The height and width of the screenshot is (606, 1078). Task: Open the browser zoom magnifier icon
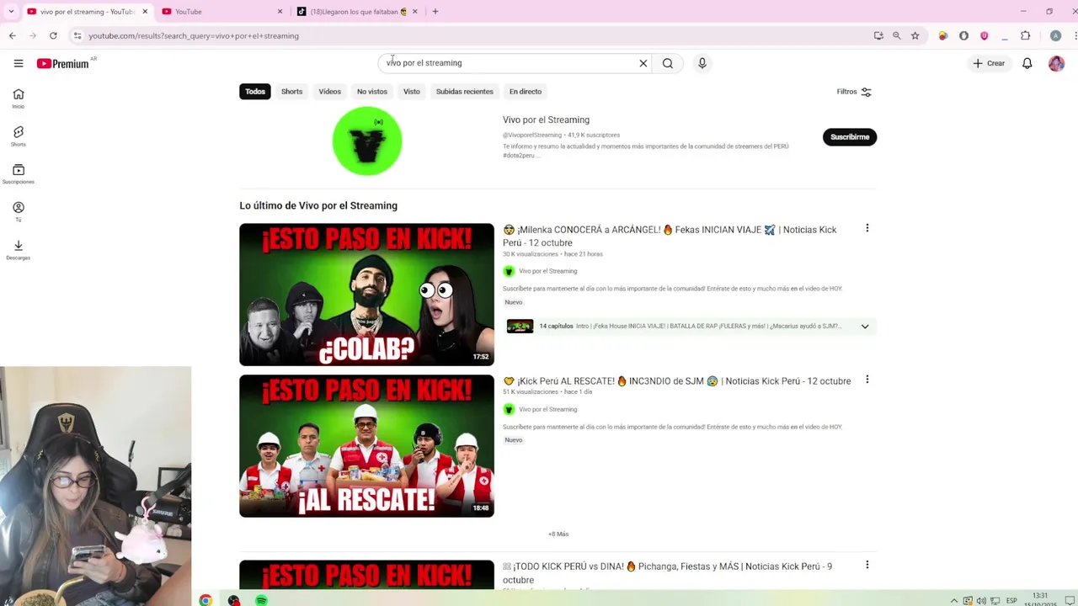pyautogui.click(x=897, y=35)
